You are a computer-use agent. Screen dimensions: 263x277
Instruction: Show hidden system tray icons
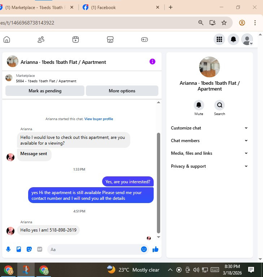click(x=170, y=270)
